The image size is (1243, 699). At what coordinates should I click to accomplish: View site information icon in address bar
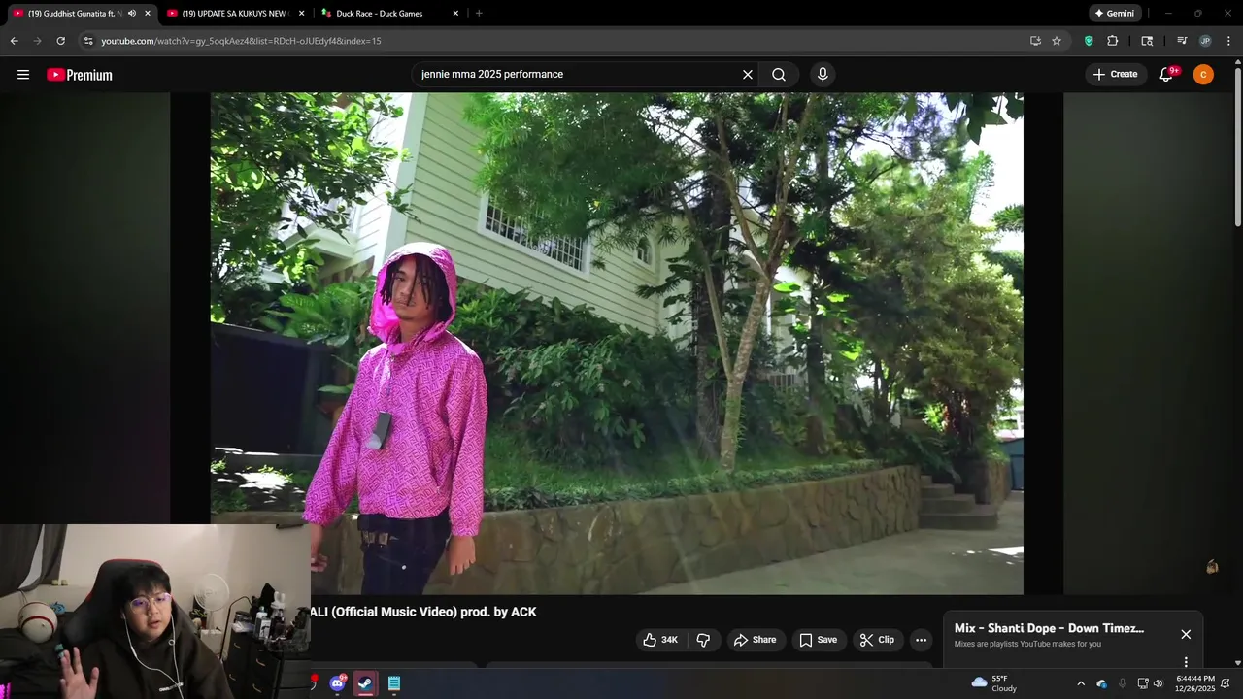coord(88,41)
